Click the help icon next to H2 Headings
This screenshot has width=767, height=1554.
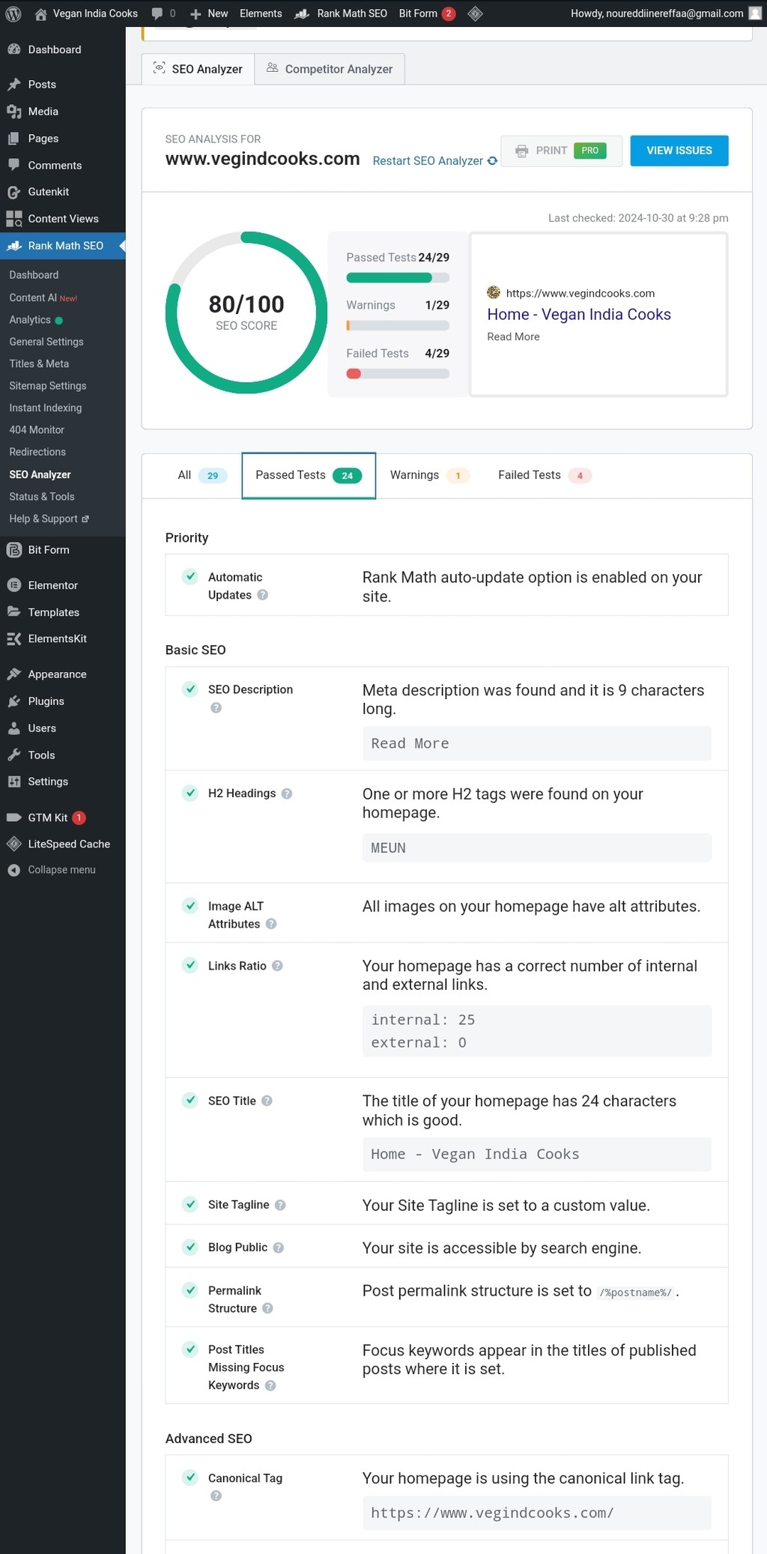pyautogui.click(x=286, y=793)
